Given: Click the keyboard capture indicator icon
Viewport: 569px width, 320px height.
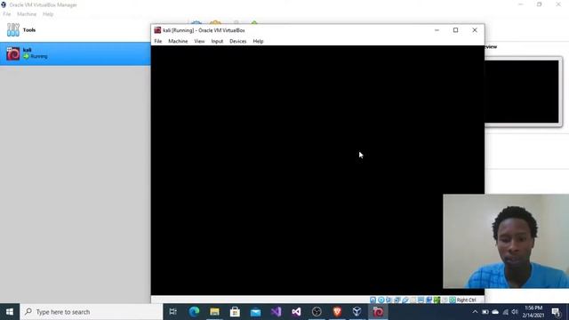Looking at the screenshot, I should 453,300.
